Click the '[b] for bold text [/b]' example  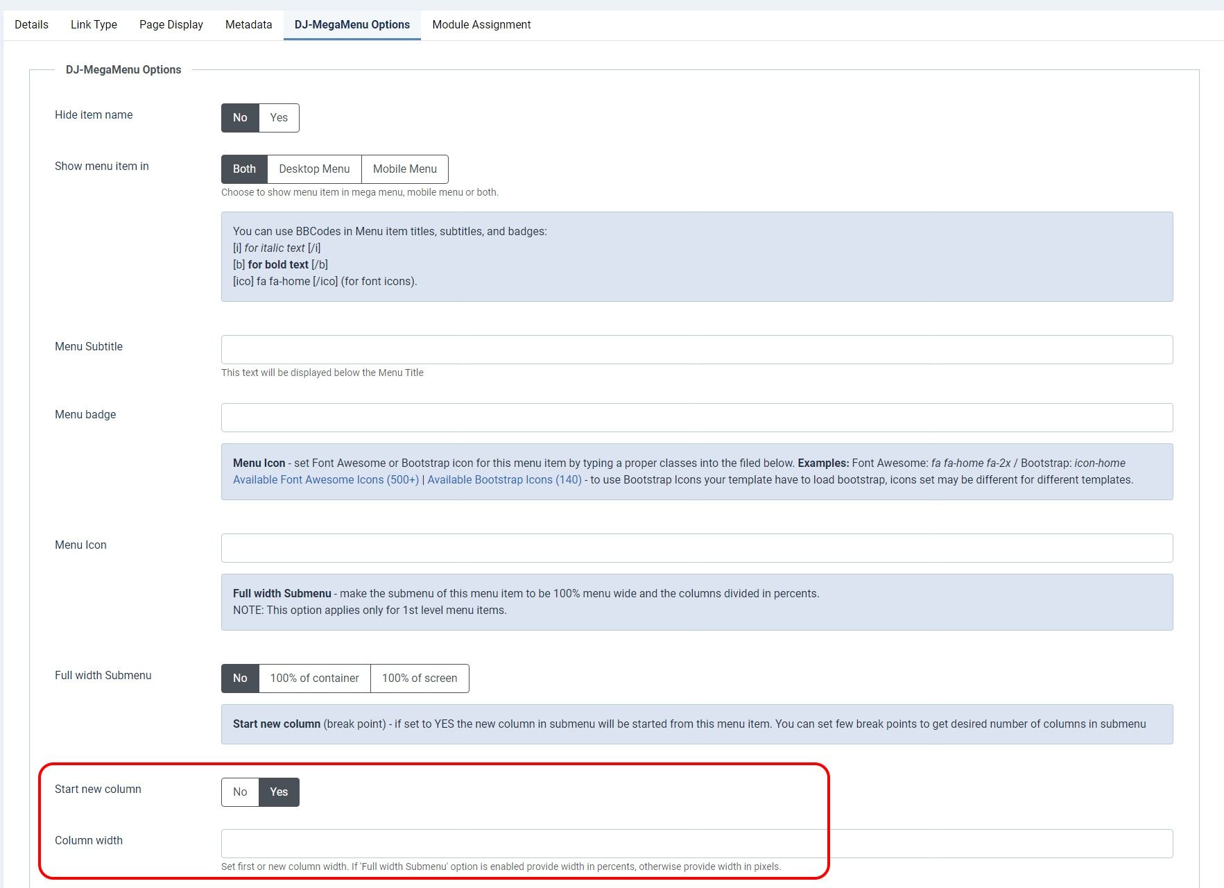pyautogui.click(x=280, y=265)
